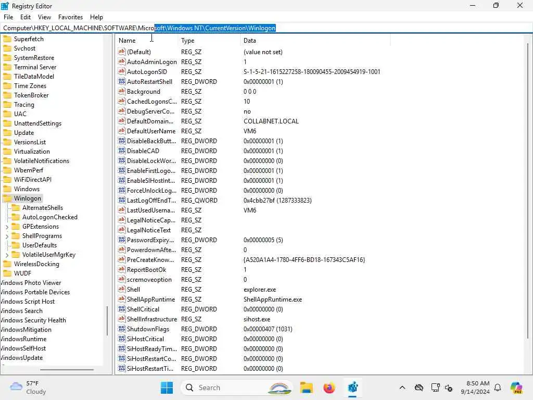533x400 pixels.
Task: Open File Explorer from the taskbar
Action: coord(306,387)
